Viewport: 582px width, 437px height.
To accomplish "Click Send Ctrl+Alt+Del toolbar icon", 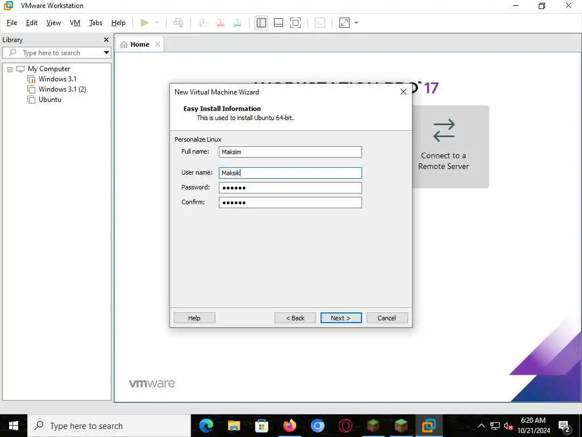I will [x=178, y=23].
